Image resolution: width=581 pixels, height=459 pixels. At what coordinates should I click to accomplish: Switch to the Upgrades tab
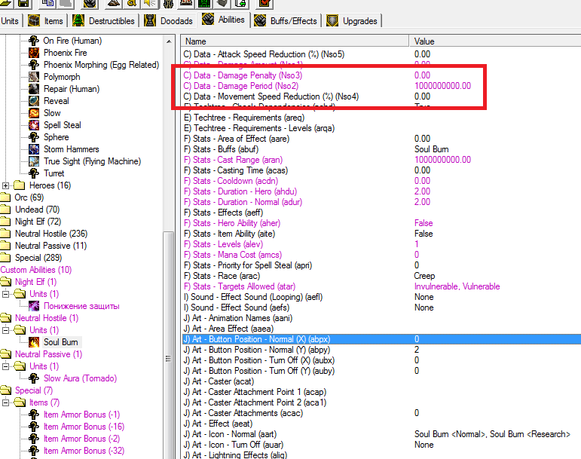point(352,21)
